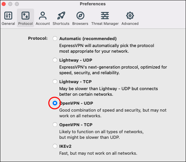The height and width of the screenshot is (162, 186).
Task: Select Automatic (recommended) radio button
Action: coord(55,38)
